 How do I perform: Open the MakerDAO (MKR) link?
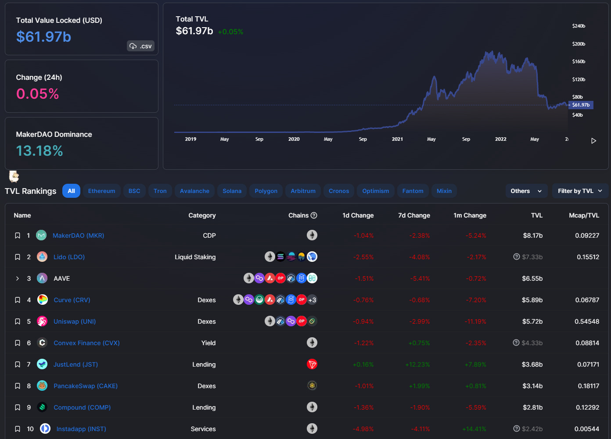pyautogui.click(x=79, y=236)
